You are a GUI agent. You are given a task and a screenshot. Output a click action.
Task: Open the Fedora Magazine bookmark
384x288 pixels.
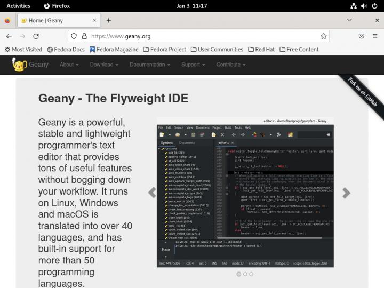point(114,50)
